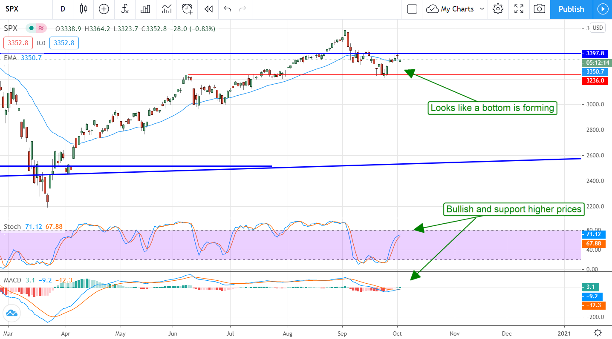Click the O3338.9 open price value
612x339 pixels.
(x=69, y=29)
